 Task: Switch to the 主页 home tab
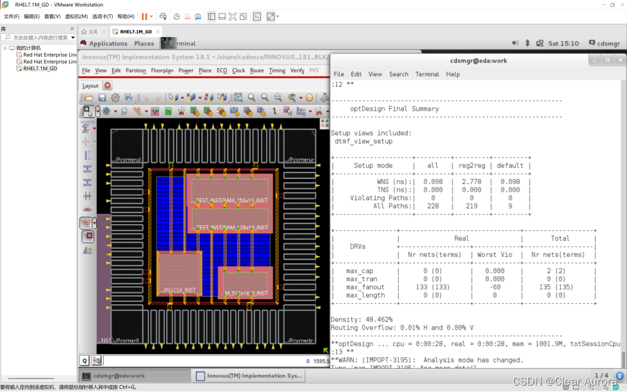93,32
